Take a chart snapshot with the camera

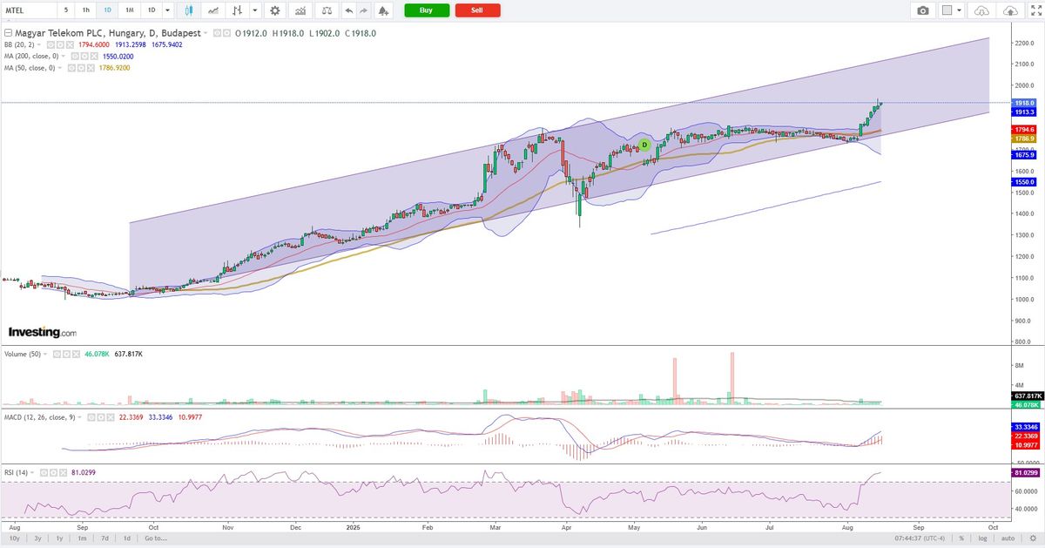click(x=923, y=10)
